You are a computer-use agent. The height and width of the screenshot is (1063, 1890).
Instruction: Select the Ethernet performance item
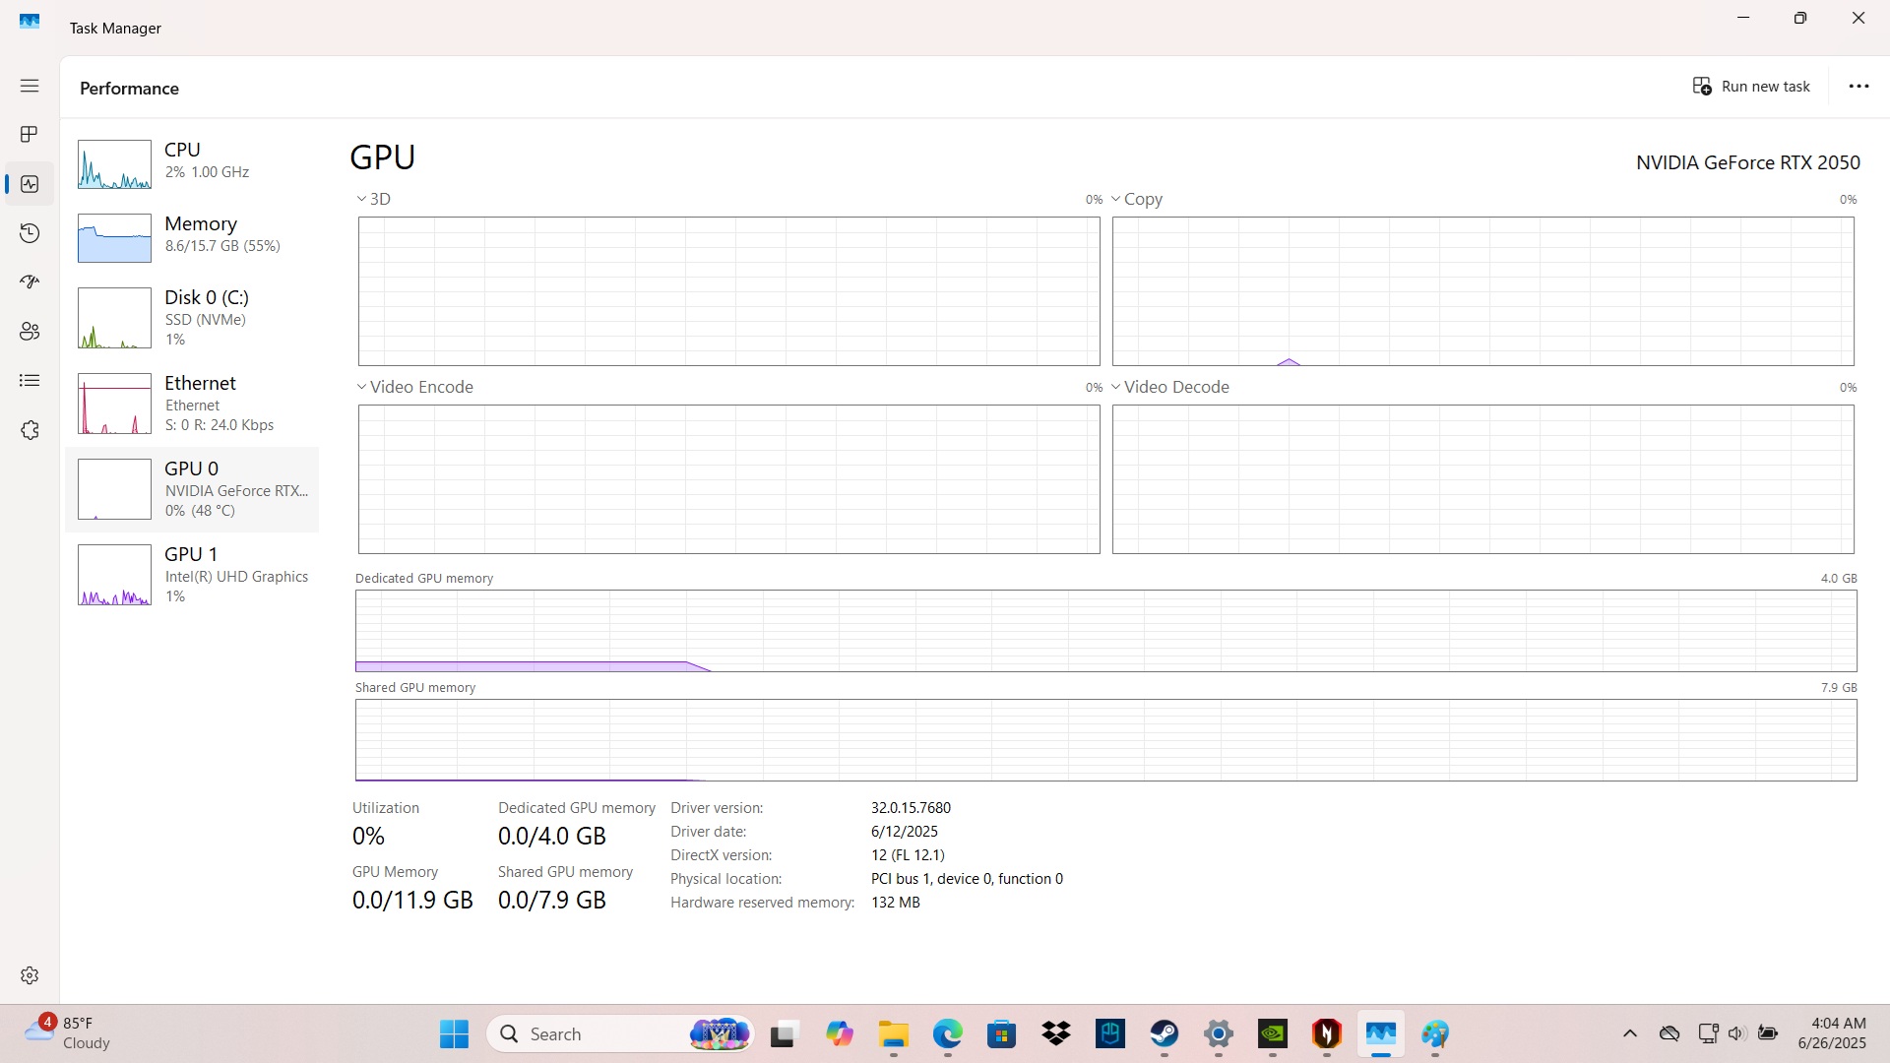tap(193, 404)
